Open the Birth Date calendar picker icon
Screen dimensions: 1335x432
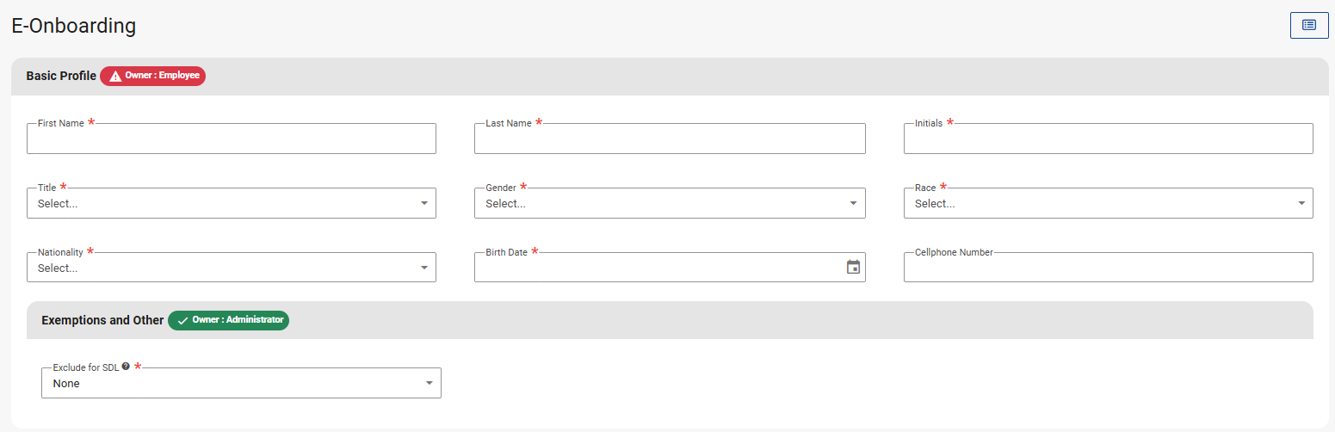[853, 267]
